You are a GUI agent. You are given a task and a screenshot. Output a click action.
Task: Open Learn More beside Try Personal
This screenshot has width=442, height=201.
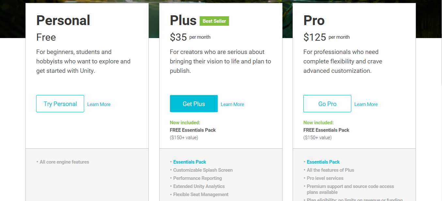click(x=99, y=104)
